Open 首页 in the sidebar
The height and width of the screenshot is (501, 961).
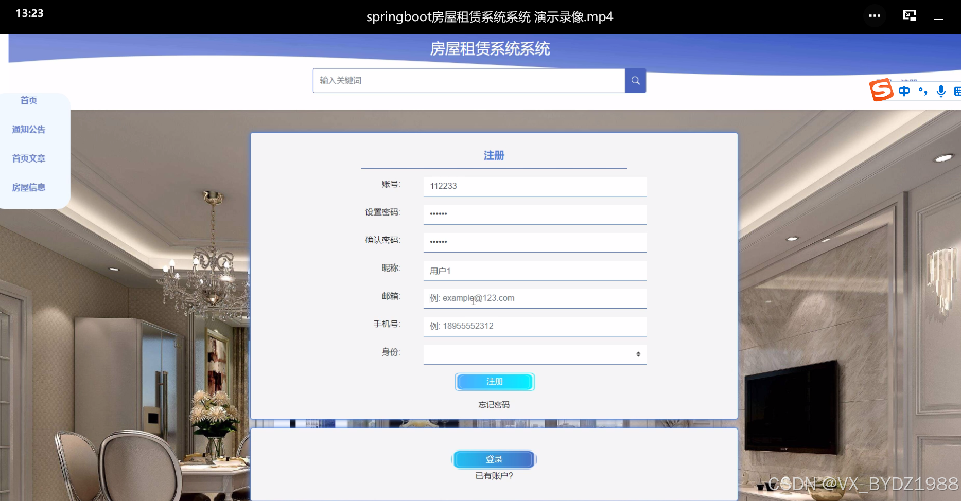29,100
